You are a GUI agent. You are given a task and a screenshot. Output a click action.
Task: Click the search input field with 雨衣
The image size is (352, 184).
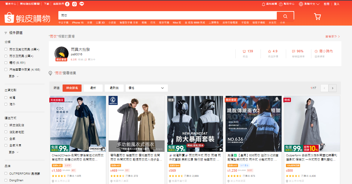coord(168,16)
